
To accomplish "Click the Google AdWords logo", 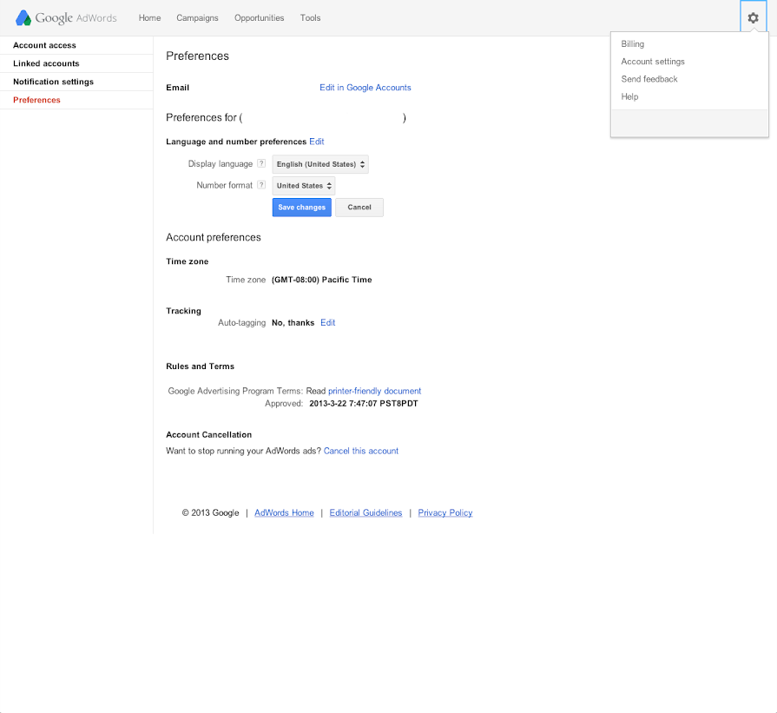I will (x=66, y=18).
